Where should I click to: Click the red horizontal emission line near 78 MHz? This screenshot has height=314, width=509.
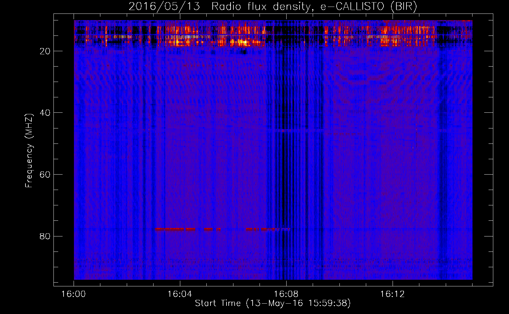coord(222,229)
